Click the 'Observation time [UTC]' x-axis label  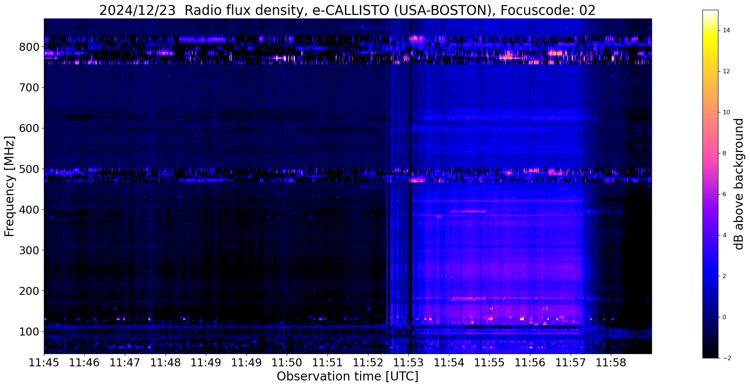(x=347, y=376)
